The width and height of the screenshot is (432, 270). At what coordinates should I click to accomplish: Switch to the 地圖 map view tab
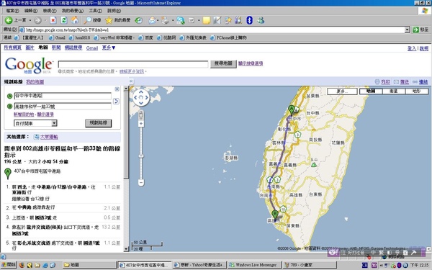tap(371, 91)
